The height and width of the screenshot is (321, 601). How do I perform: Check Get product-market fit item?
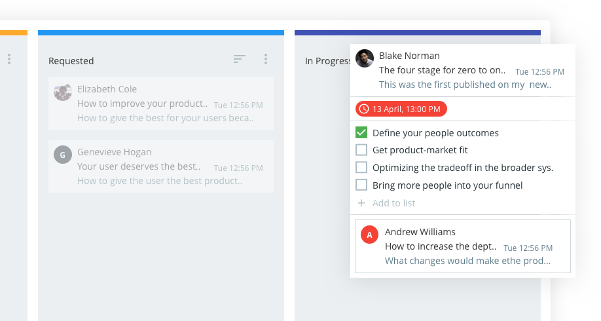point(361,150)
